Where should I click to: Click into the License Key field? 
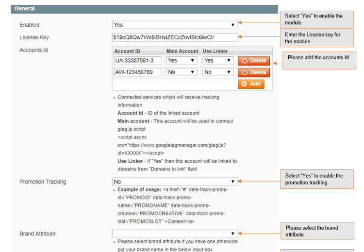(175, 37)
